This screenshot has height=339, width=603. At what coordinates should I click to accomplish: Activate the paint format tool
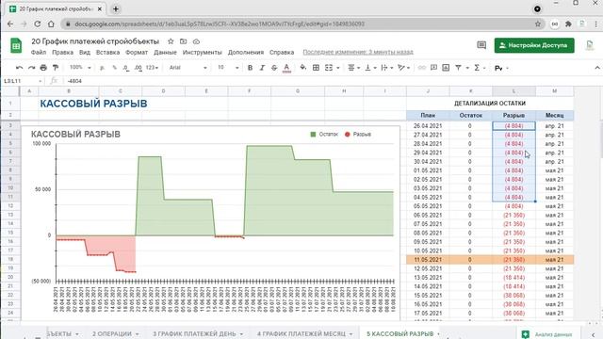pyautogui.click(x=56, y=68)
